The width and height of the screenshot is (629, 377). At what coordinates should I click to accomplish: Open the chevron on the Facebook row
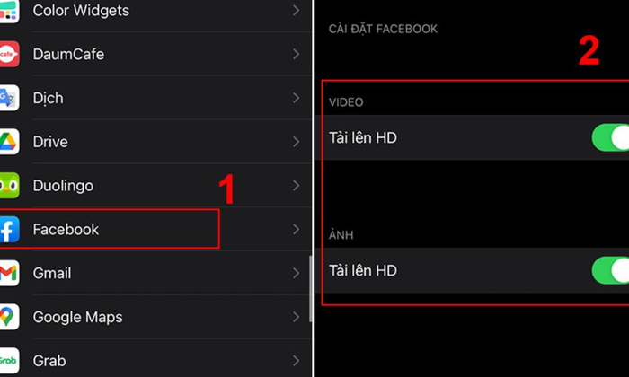point(296,229)
